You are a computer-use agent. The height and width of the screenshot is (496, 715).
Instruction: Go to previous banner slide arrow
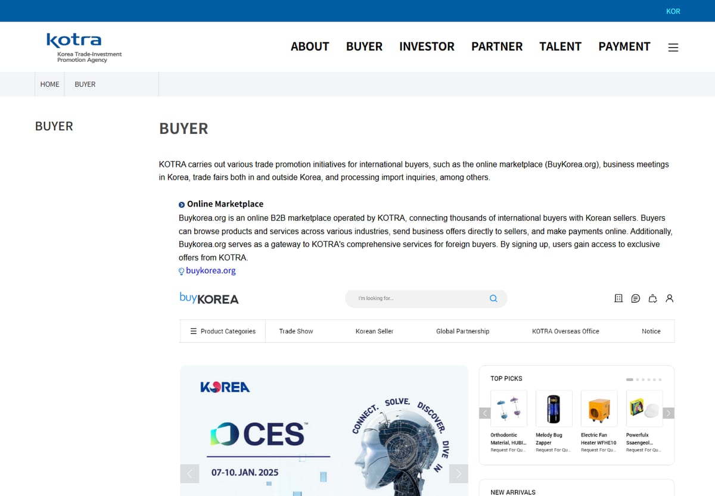click(189, 474)
